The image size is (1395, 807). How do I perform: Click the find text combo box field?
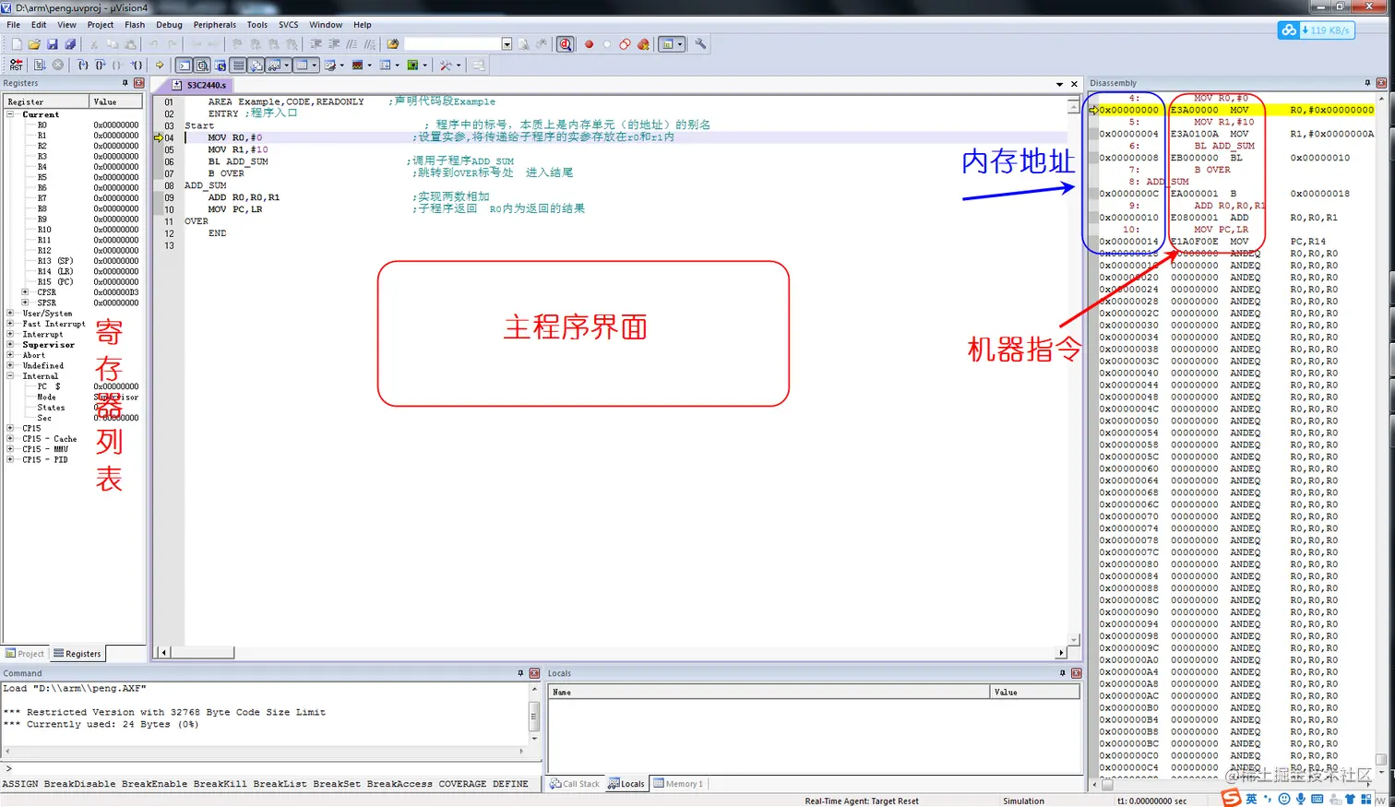(452, 43)
